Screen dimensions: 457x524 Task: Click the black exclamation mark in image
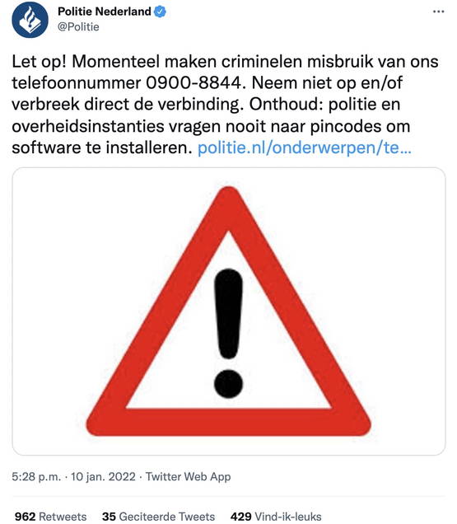point(229,333)
